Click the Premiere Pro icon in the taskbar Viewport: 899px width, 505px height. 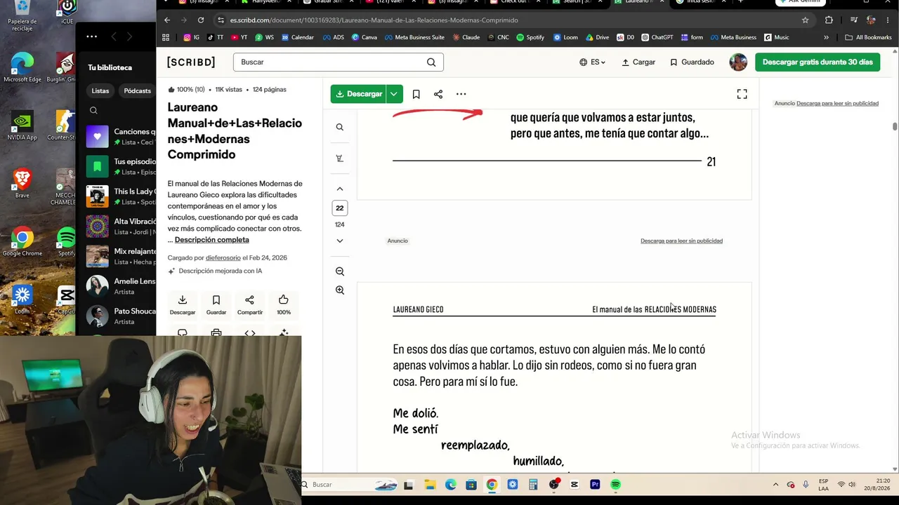(x=595, y=485)
